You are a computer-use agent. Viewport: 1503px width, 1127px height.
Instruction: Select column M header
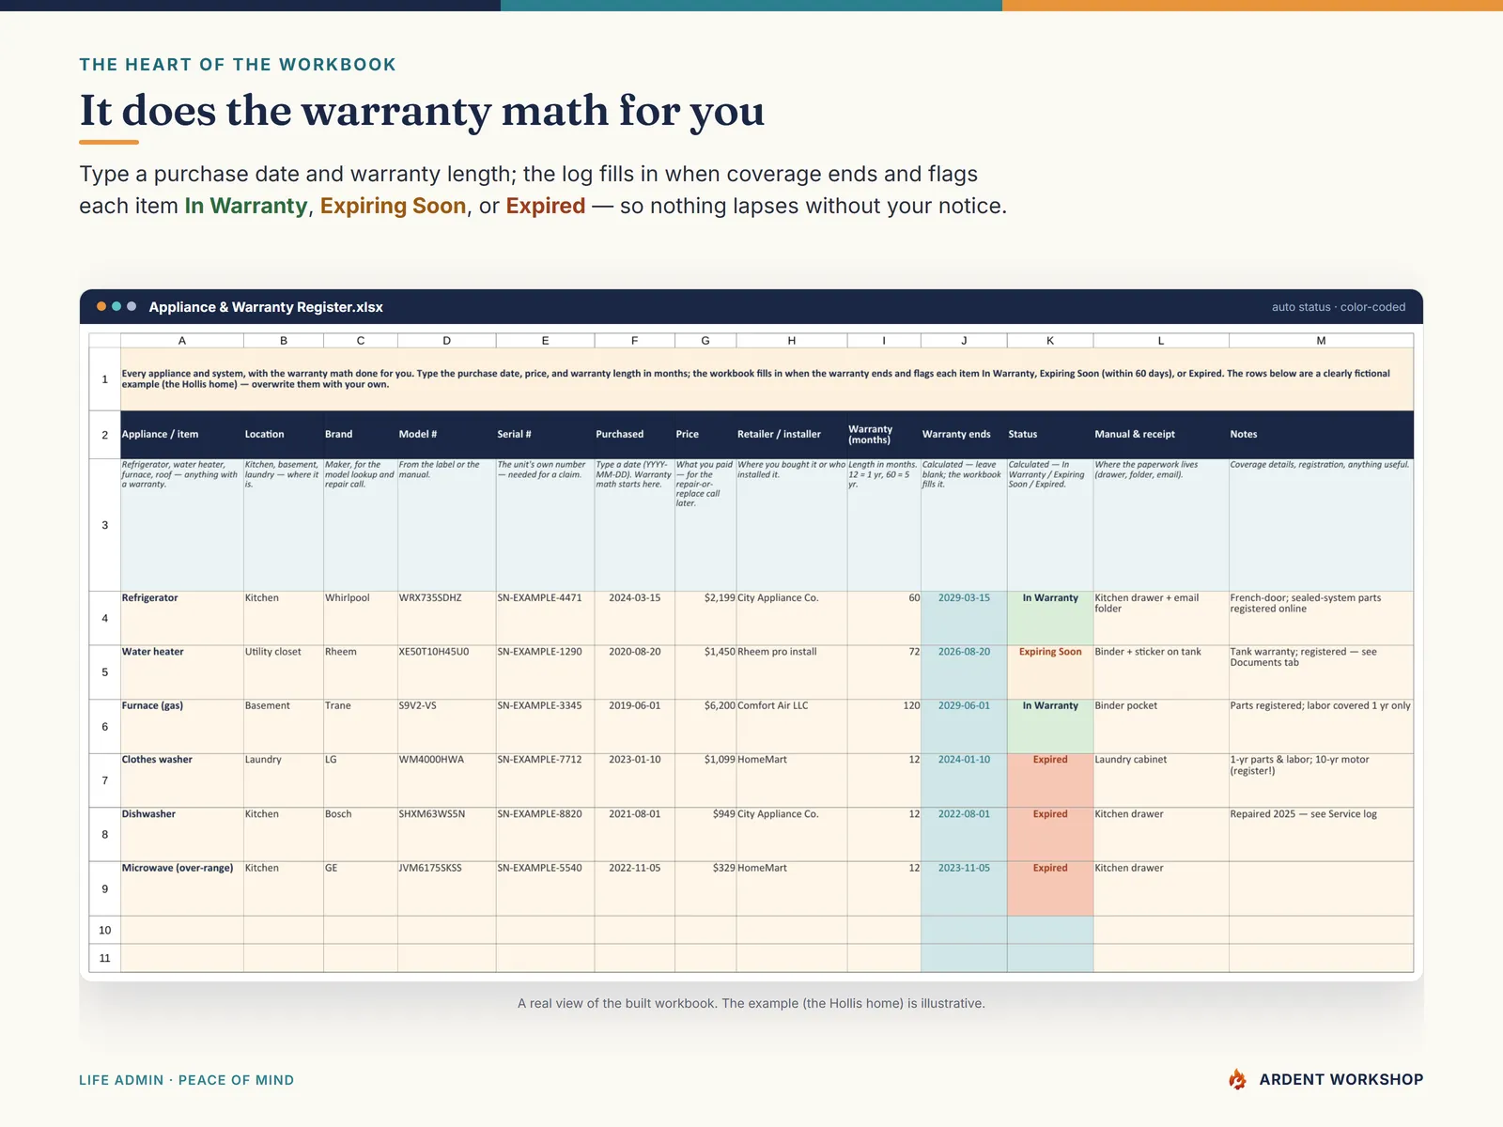pos(1321,340)
